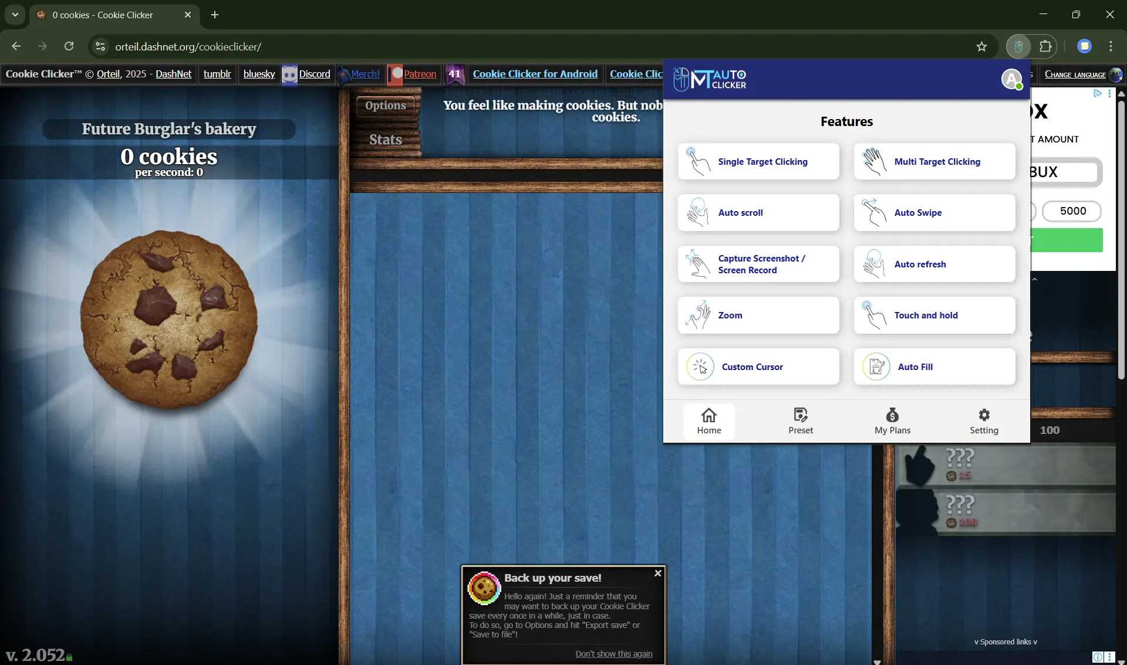Expand the Sponsored links section
This screenshot has width=1127, height=665.
(1005, 641)
